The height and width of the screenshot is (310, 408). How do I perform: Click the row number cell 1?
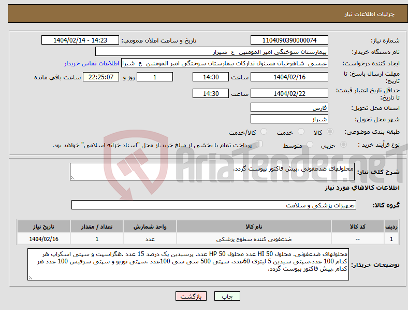(391, 239)
